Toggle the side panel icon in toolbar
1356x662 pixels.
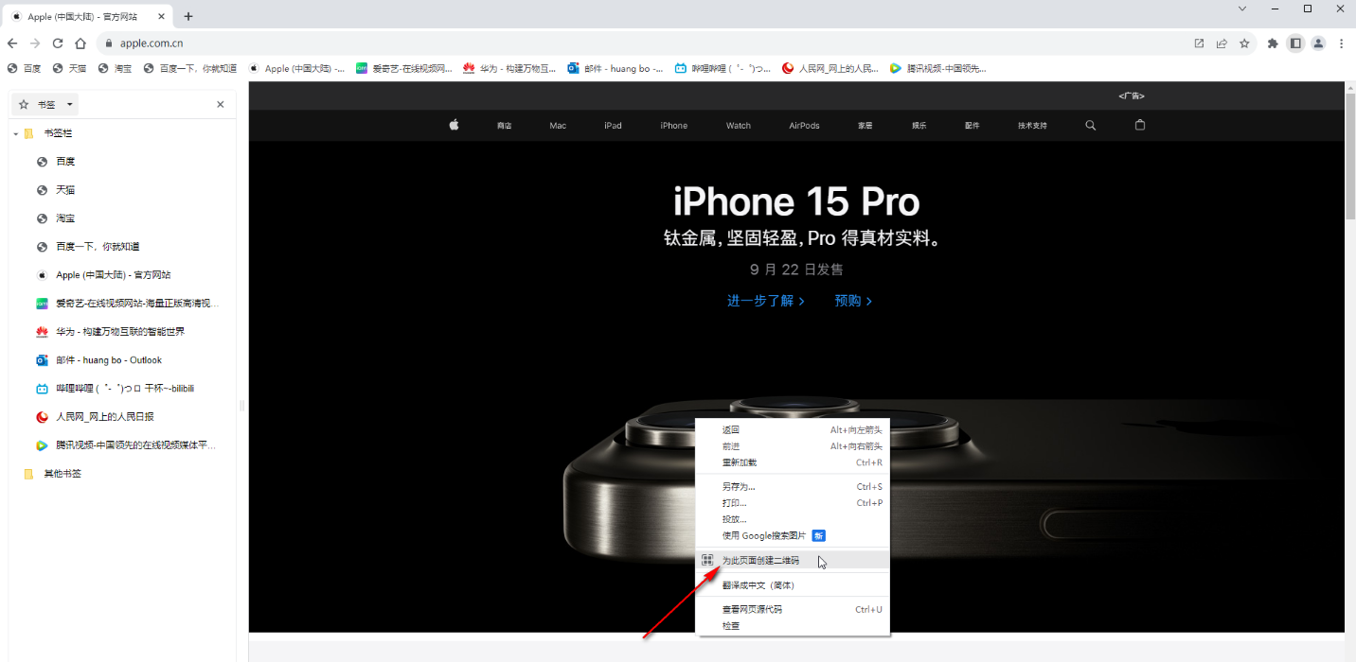tap(1295, 44)
